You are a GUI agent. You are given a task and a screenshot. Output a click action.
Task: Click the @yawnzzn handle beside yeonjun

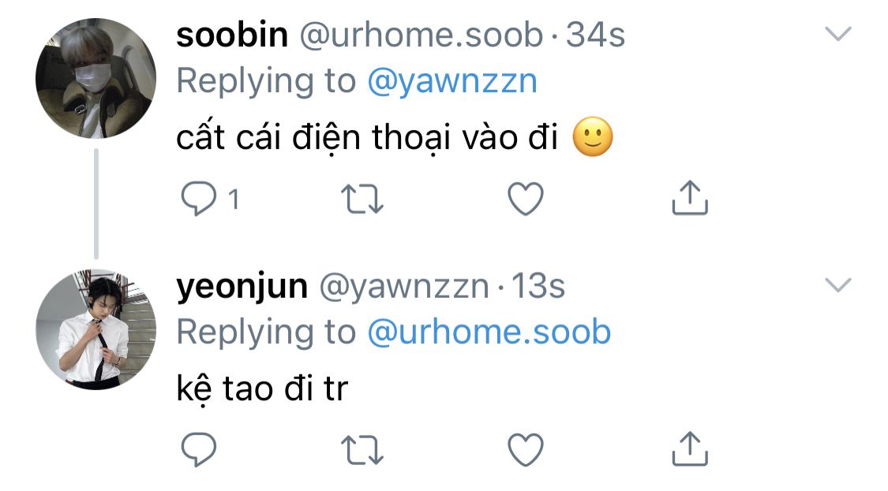tap(404, 287)
